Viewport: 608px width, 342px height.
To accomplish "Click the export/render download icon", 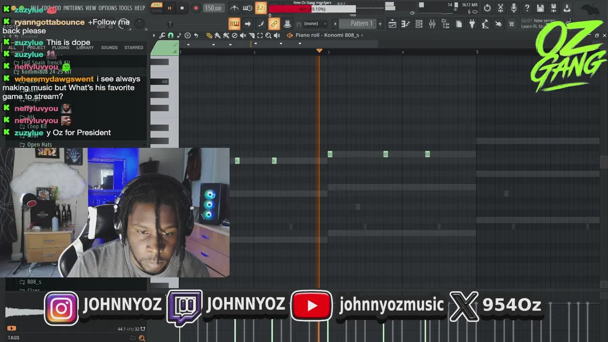I will tap(567, 8).
